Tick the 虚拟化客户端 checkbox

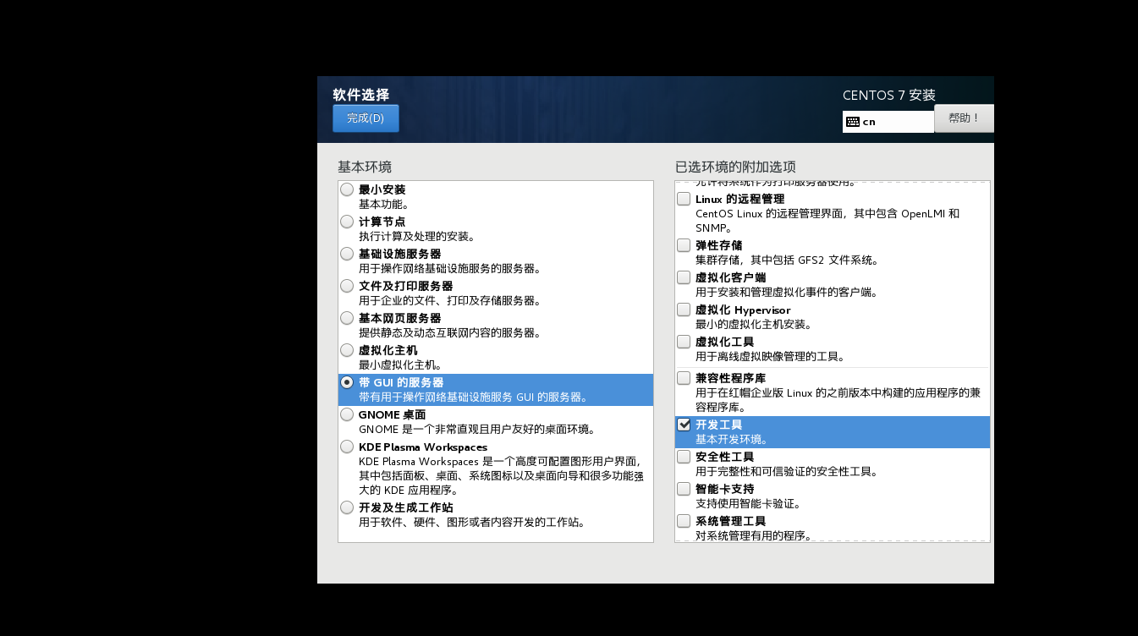point(684,277)
